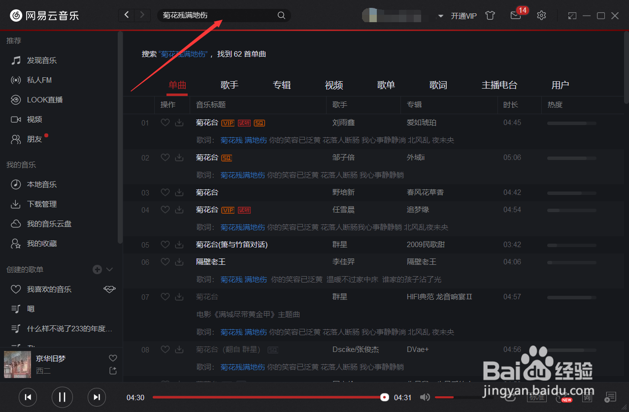
Task: Open album 2009民歌甜
Action: [426, 245]
